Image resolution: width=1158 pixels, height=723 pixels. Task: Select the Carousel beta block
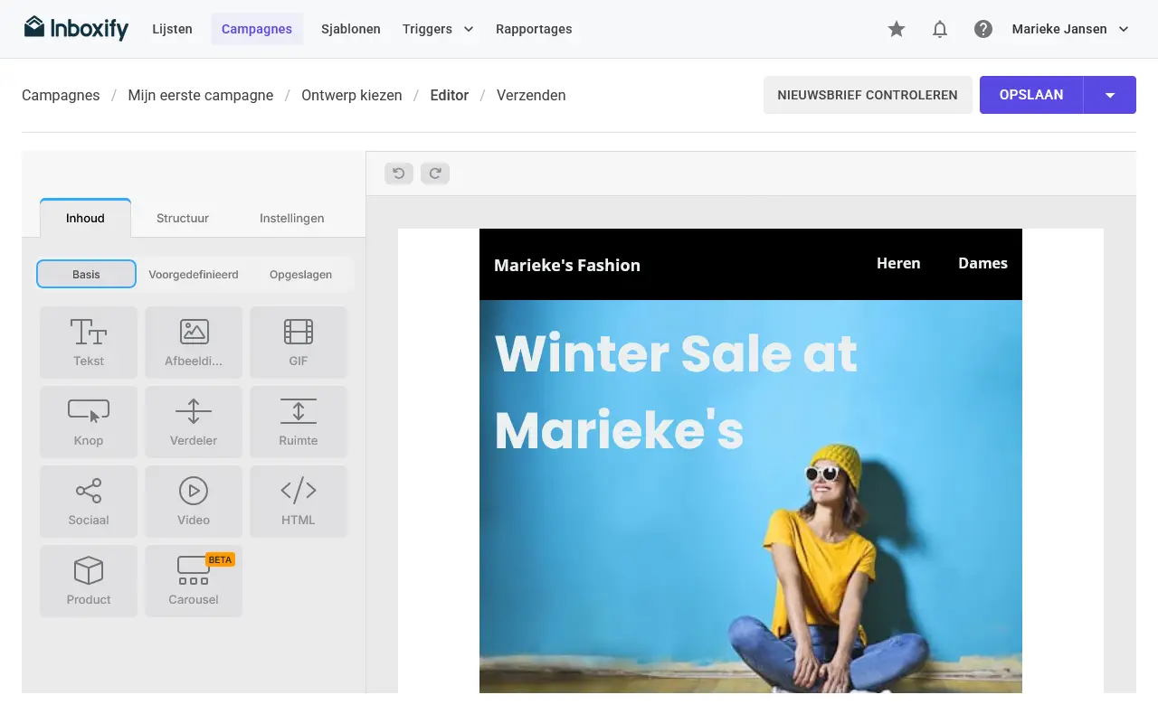(x=194, y=581)
